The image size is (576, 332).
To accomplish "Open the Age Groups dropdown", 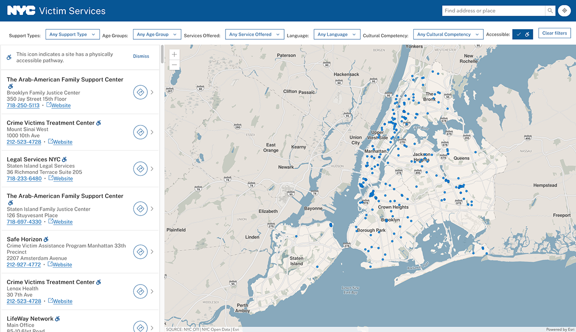I will click(x=157, y=34).
